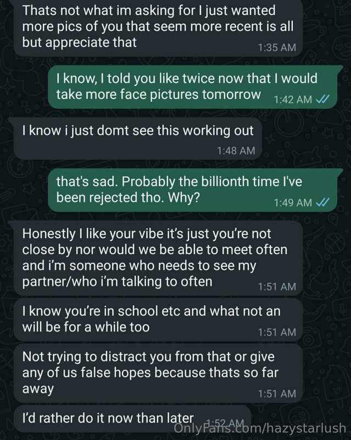351x440 pixels.
Task: Open the OnlyFans.com/hazystarlush watermark link
Action: pyautogui.click(x=260, y=428)
